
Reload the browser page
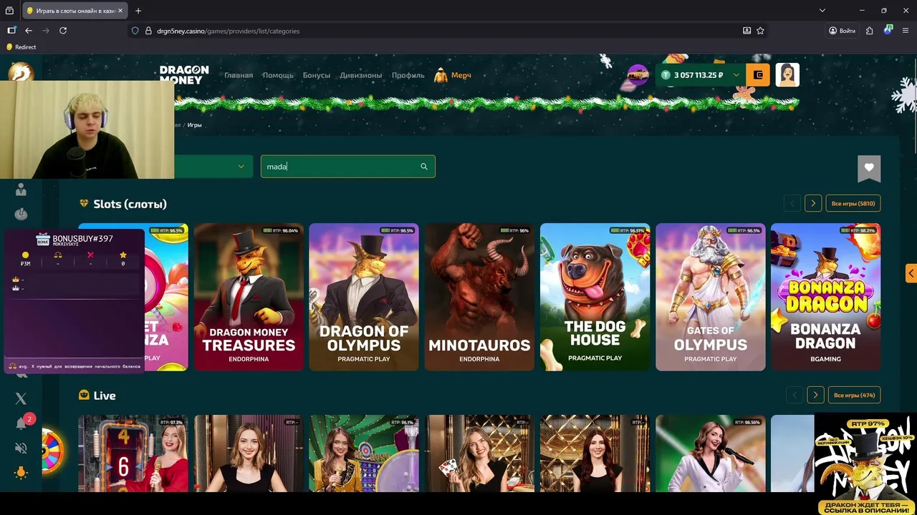(63, 31)
